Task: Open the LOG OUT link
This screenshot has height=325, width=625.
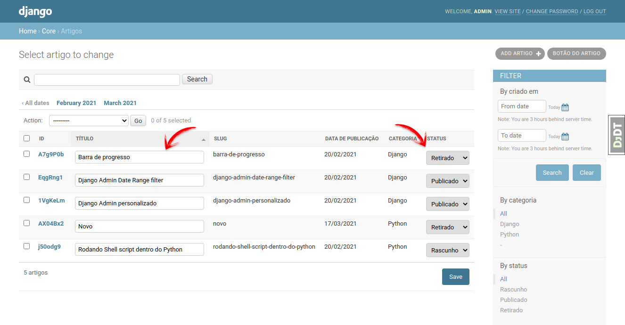Action: (x=595, y=11)
